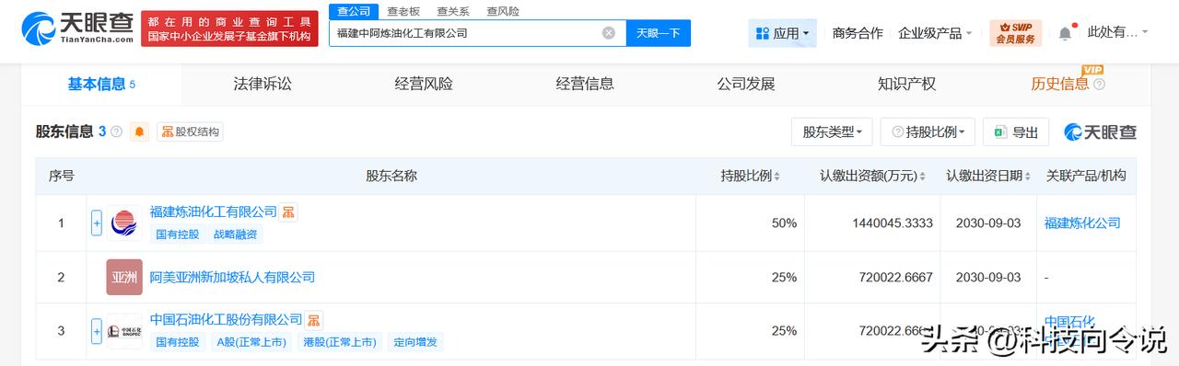This screenshot has height=366, width=1179.
Task: Open the 持股比例 filter dropdown
Action: point(928,132)
